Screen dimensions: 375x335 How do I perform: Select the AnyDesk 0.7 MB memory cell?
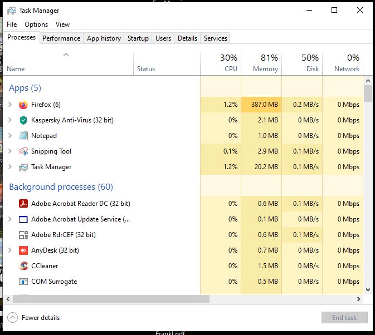pos(261,250)
